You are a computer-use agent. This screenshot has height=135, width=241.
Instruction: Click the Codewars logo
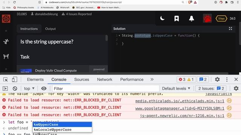click(6, 18)
